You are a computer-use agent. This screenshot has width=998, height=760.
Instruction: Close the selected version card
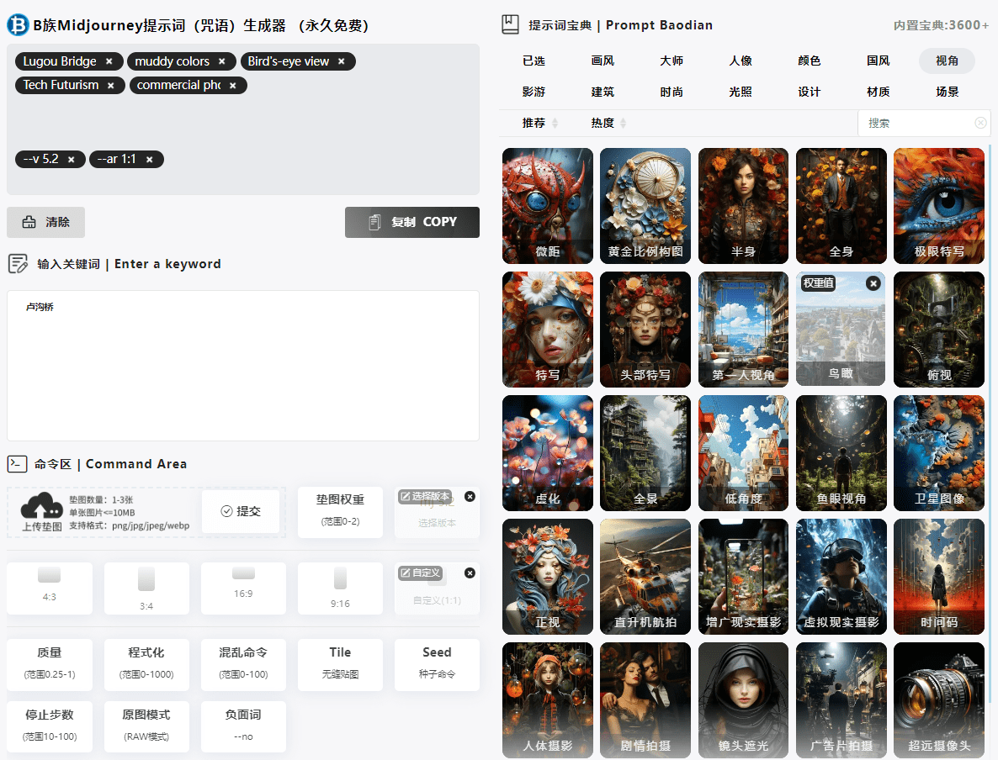click(470, 497)
